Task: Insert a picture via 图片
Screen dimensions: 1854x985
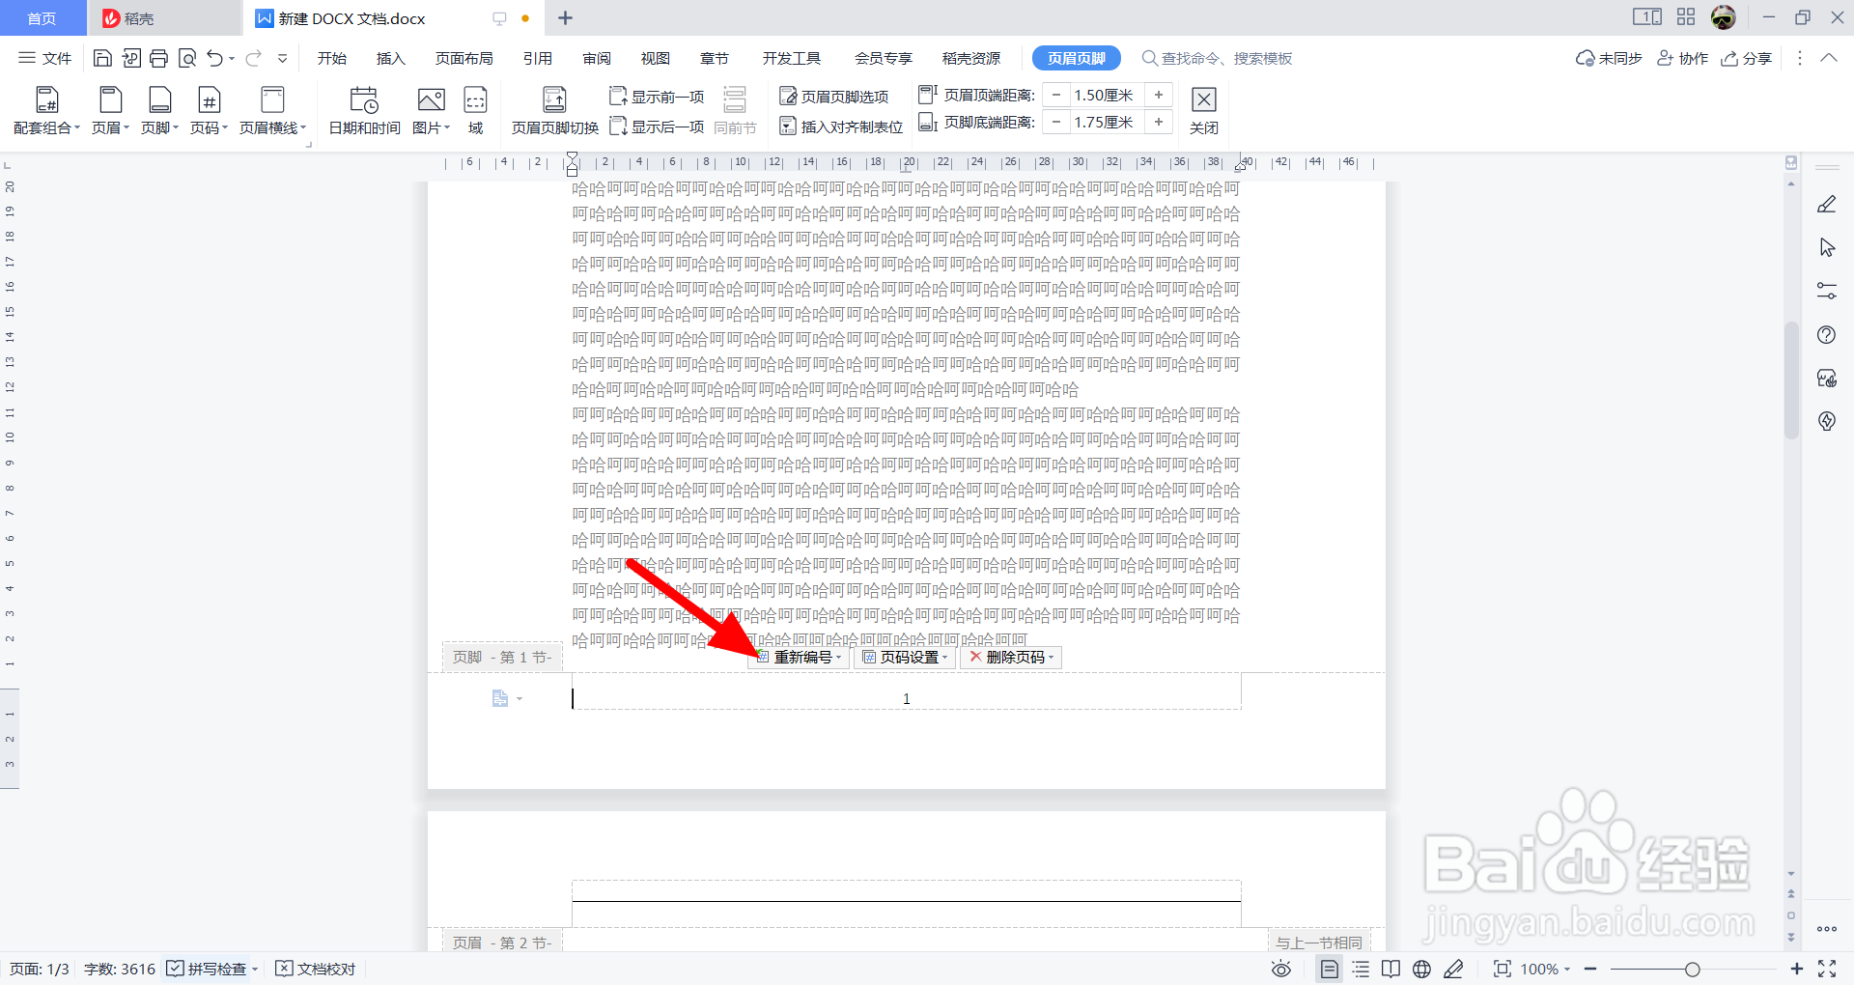Action: [432, 110]
